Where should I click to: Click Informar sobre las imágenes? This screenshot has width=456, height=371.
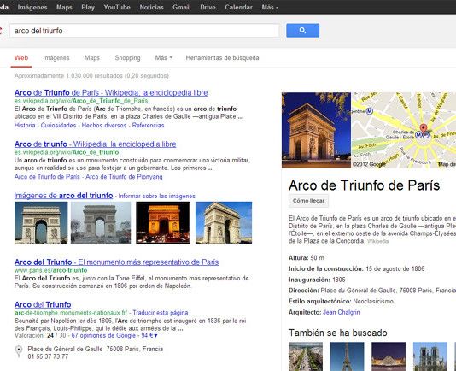(x=157, y=197)
